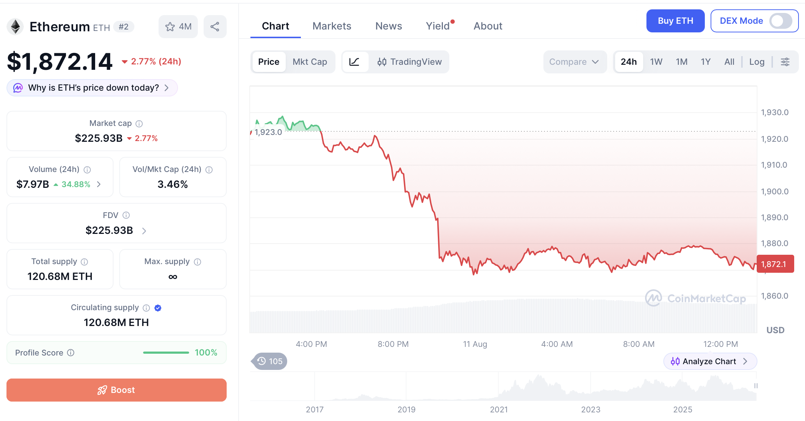This screenshot has height=421, width=805.
Task: Switch to the Markets tab
Action: coord(332,26)
